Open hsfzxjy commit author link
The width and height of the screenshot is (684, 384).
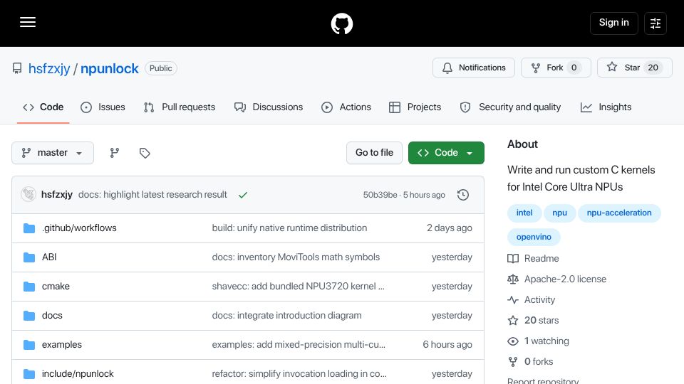(x=57, y=195)
